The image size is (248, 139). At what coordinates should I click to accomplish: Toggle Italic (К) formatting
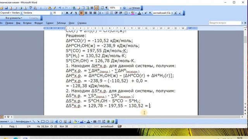pos(71,13)
